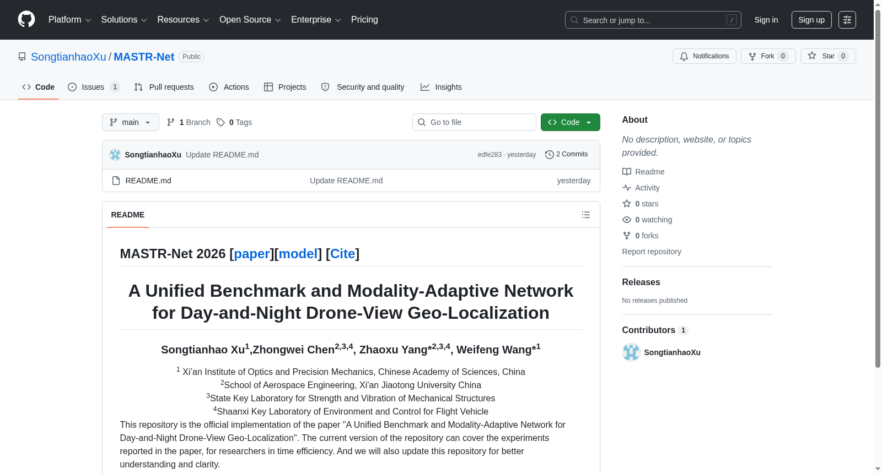Switch to the Issues tab

coord(94,87)
